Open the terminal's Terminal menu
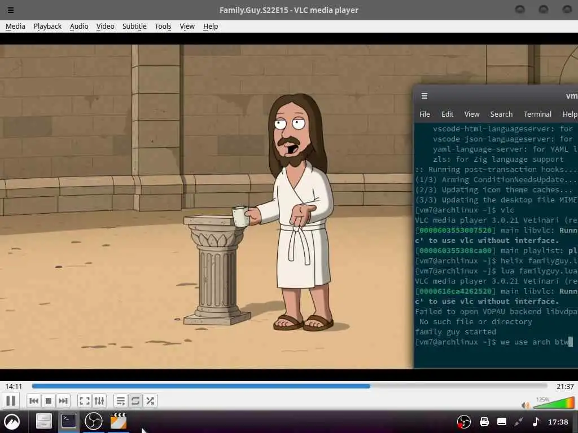The image size is (578, 433). click(537, 114)
